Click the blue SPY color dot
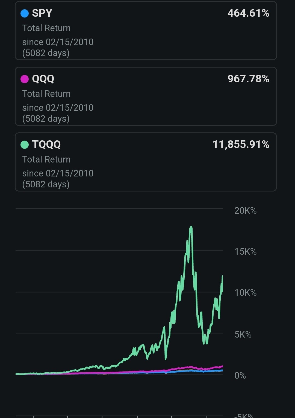Image resolution: width=295 pixels, height=418 pixels. click(25, 13)
